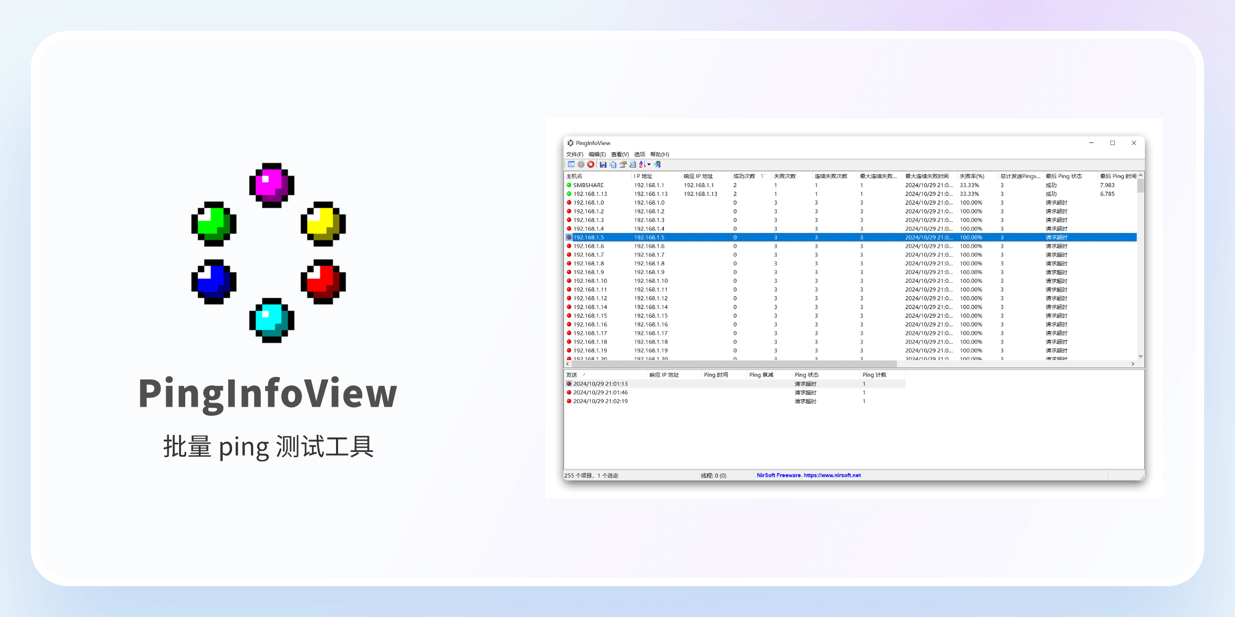
Task: Select host row 192.168.1.16
Action: pos(851,324)
